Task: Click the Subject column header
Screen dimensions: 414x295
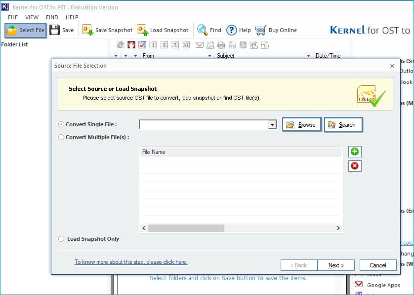Action: pyautogui.click(x=225, y=56)
